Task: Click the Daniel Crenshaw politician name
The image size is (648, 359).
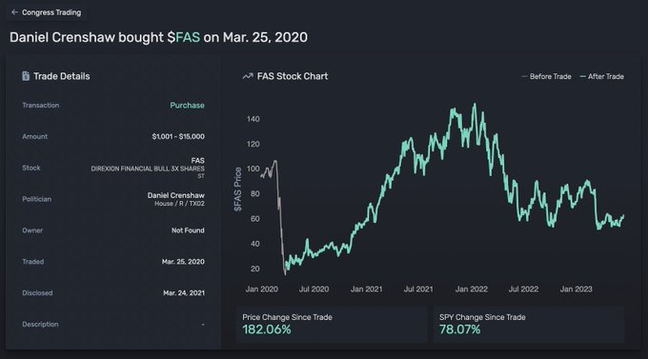Action: click(x=176, y=195)
